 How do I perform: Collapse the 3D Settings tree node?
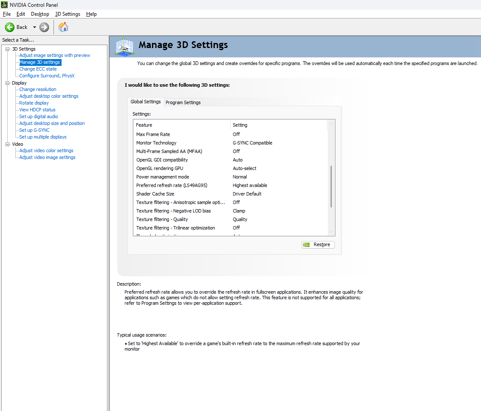point(7,49)
